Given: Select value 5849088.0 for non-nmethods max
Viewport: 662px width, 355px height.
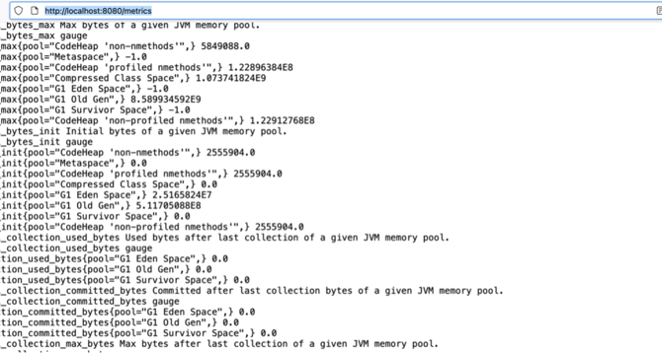Looking at the screenshot, I should 225,46.
